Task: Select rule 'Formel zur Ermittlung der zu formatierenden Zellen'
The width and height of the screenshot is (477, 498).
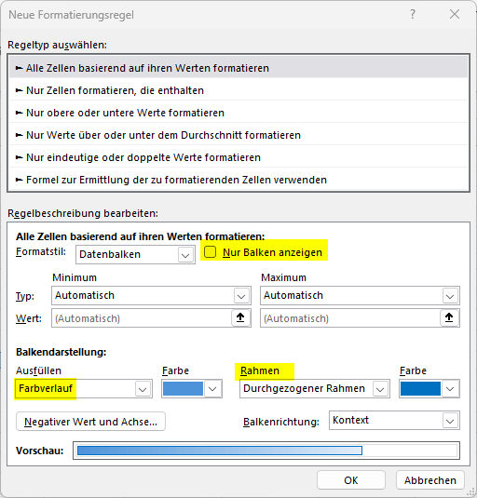Action: point(238,180)
